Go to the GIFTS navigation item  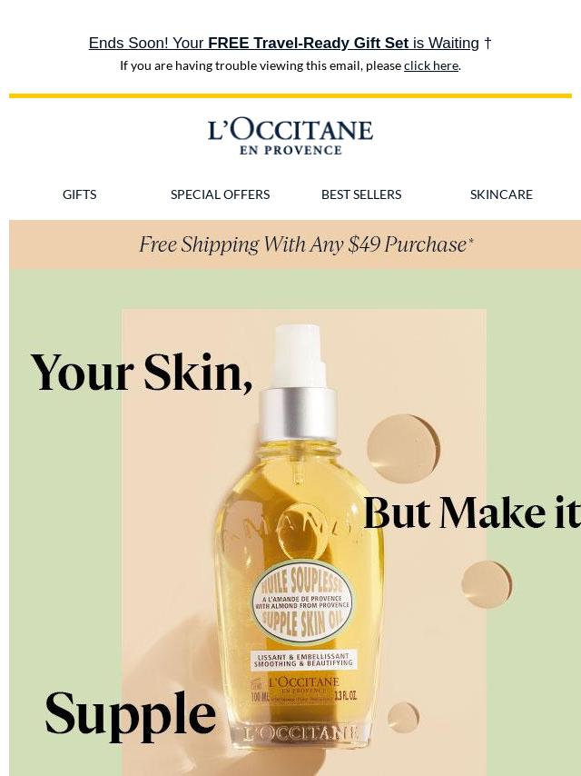80,194
